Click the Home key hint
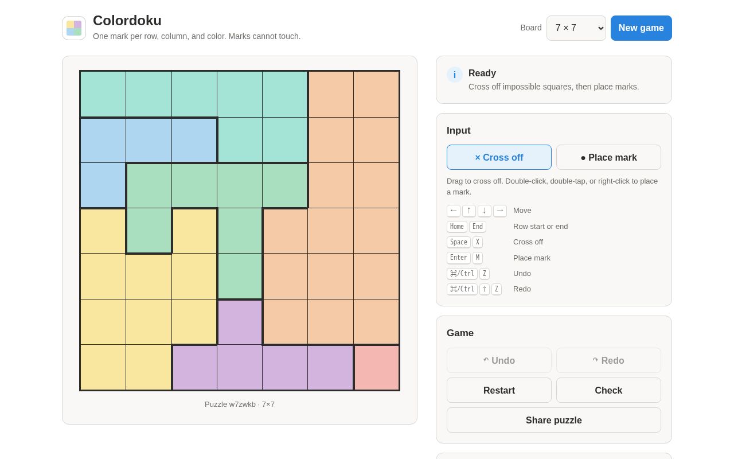Viewport: 734px width, 459px height. click(x=457, y=227)
